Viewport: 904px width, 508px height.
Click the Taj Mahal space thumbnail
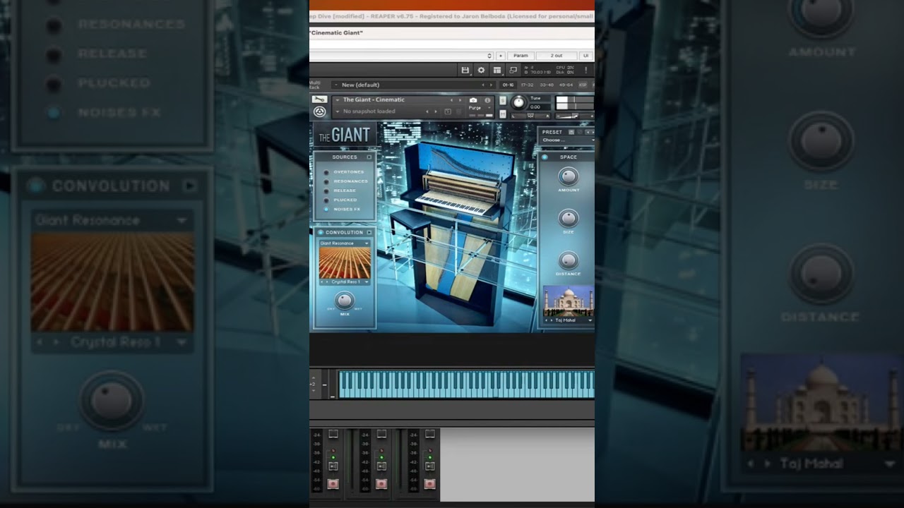569,301
